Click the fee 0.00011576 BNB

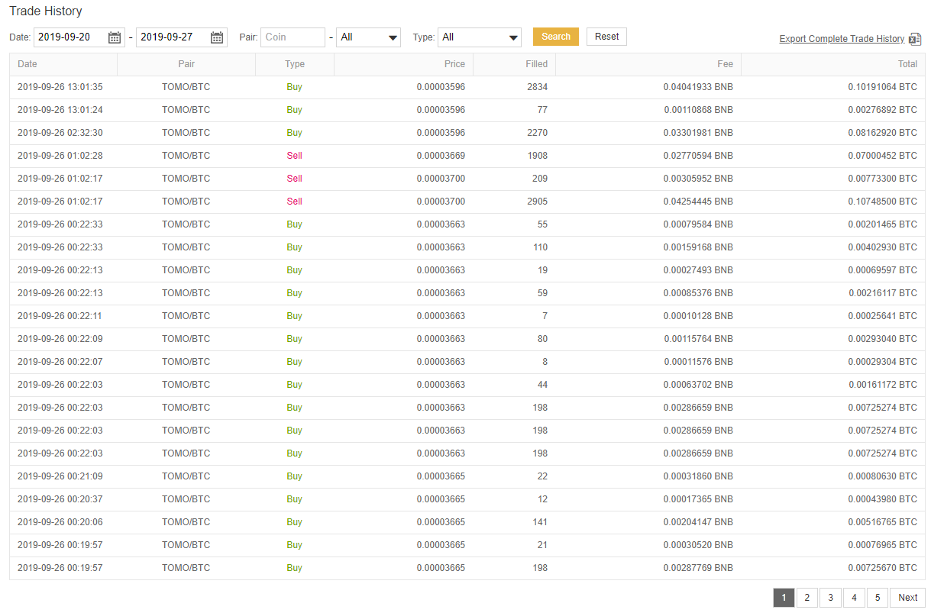point(698,362)
